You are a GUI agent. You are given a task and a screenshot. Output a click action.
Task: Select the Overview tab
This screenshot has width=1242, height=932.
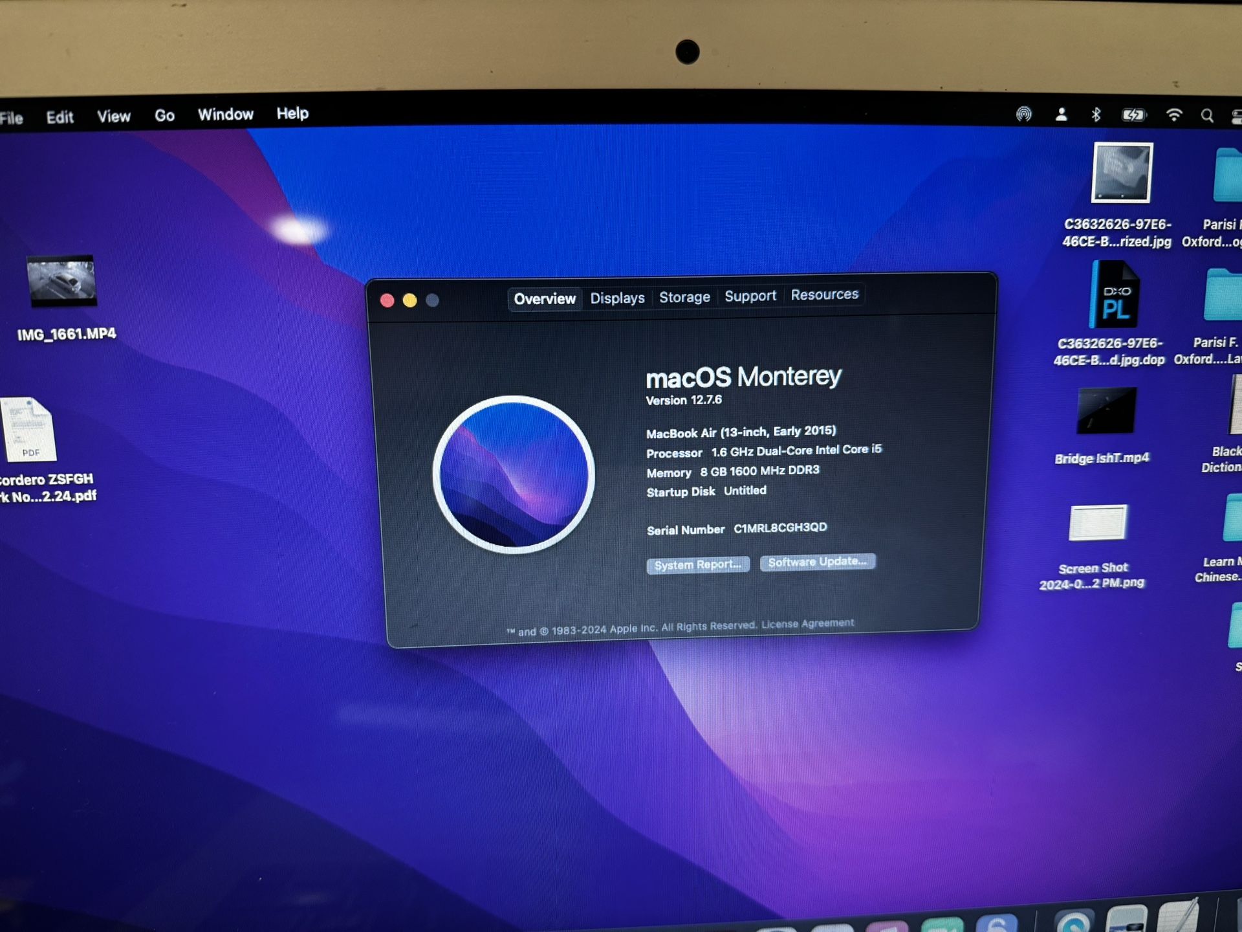pos(545,299)
